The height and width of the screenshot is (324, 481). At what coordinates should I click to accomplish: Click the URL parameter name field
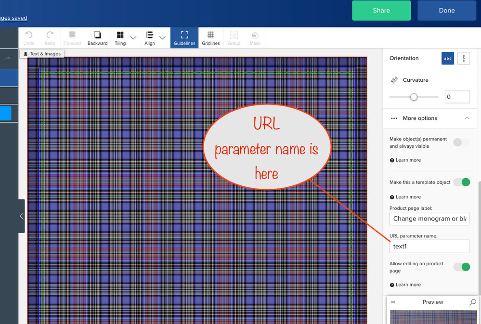pos(429,246)
